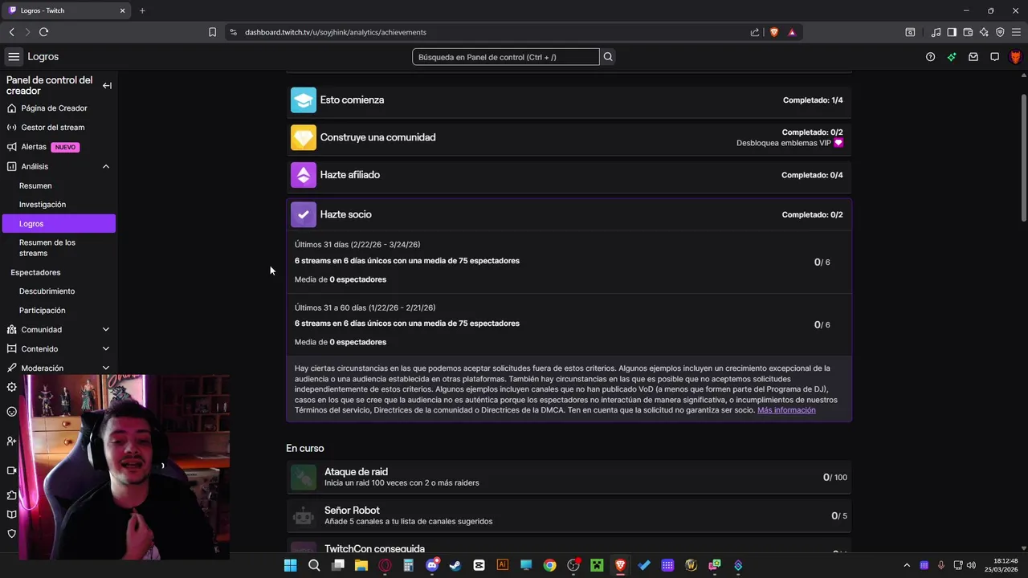
Task: Click the green sparkle icon in the header
Action: (952, 57)
